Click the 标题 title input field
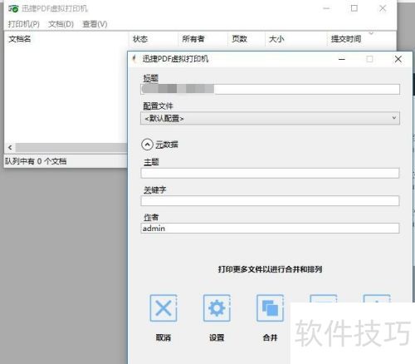Image resolution: width=415 pixels, height=364 pixels. click(270, 89)
